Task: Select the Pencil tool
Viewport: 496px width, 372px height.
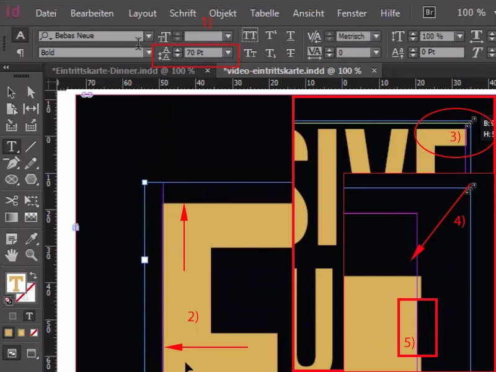Action: [31, 163]
